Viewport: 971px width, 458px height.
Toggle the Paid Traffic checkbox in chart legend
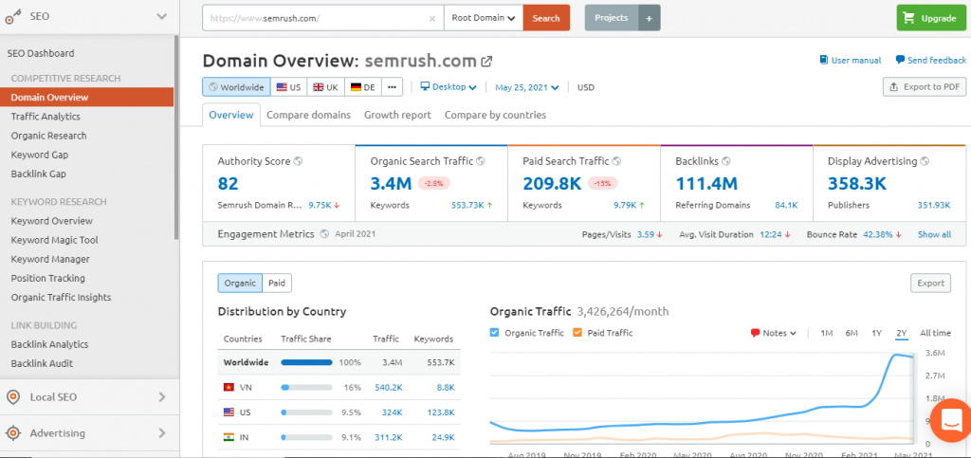click(x=577, y=333)
